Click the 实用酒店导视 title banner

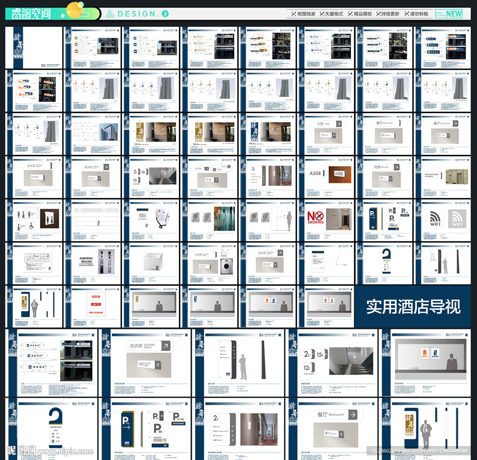click(413, 307)
